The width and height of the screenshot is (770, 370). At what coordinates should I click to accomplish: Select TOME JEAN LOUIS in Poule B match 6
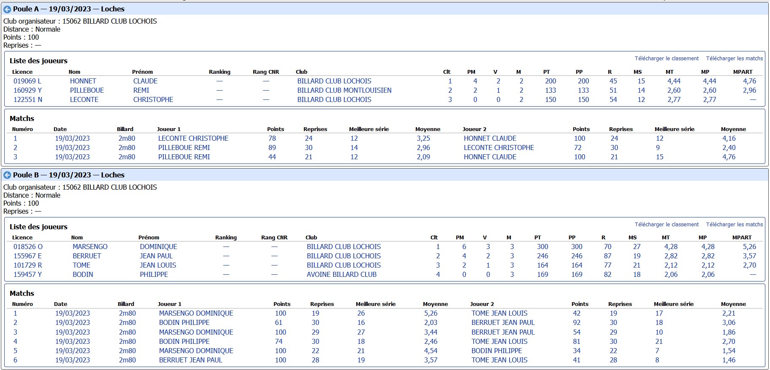click(499, 360)
